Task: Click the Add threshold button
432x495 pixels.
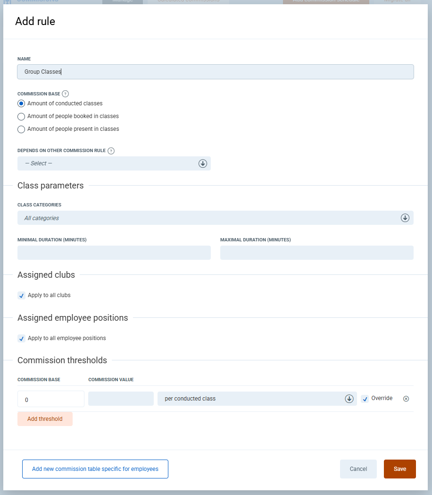Action: point(45,419)
